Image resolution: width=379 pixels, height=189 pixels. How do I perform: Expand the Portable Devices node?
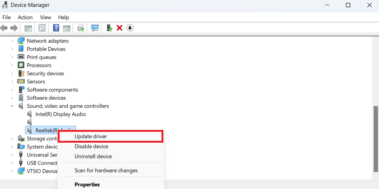pos(12,49)
